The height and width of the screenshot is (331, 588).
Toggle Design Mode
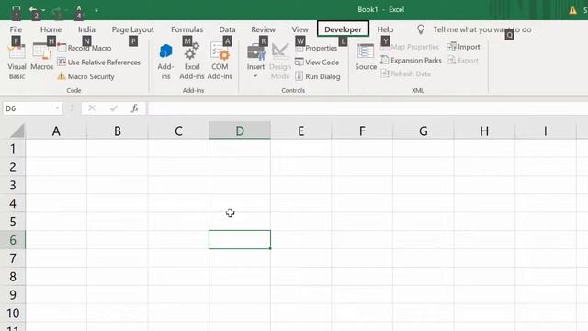[x=280, y=62]
